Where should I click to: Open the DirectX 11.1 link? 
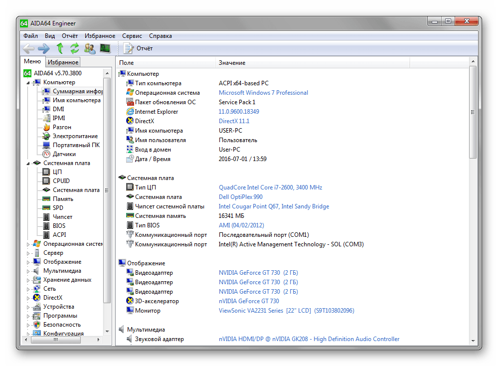[234, 121]
